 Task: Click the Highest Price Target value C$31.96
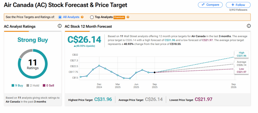[x=103, y=100]
